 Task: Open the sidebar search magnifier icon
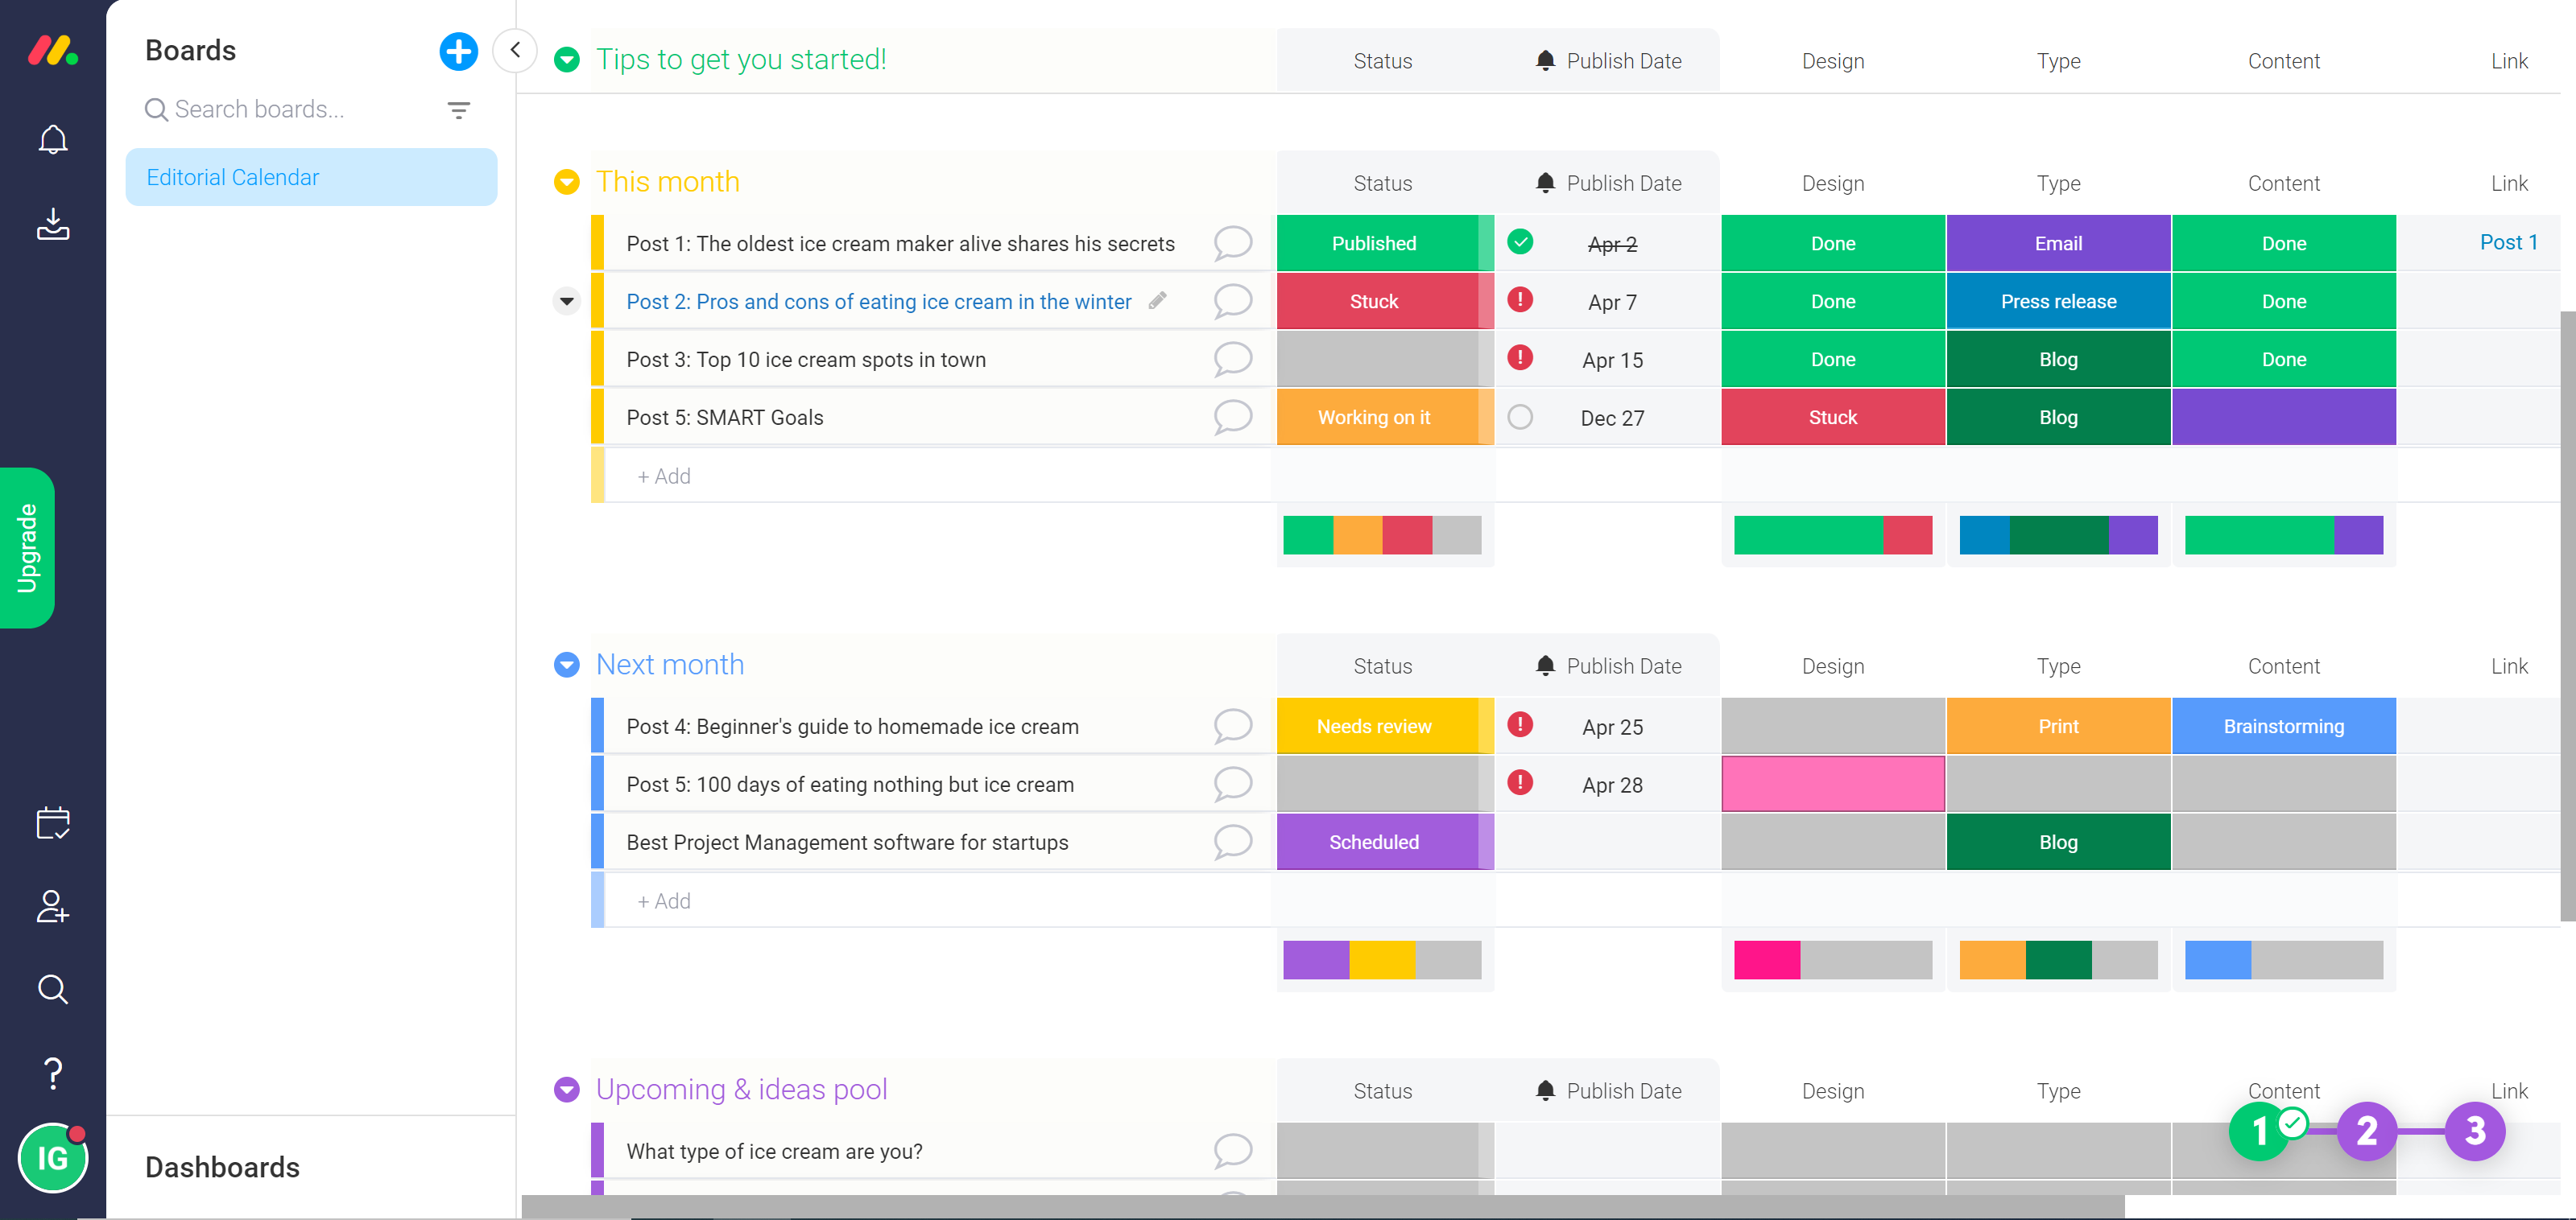(52, 989)
